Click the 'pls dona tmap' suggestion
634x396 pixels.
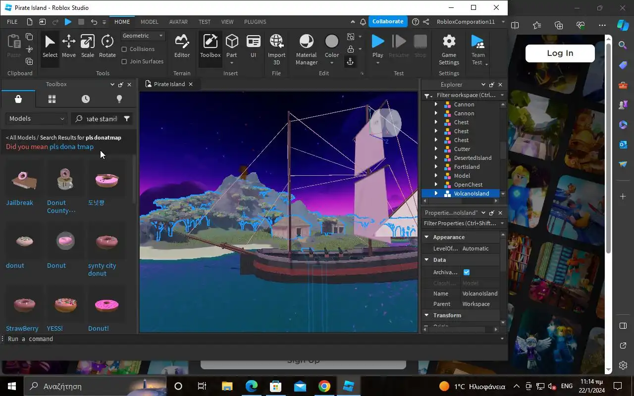(71, 147)
